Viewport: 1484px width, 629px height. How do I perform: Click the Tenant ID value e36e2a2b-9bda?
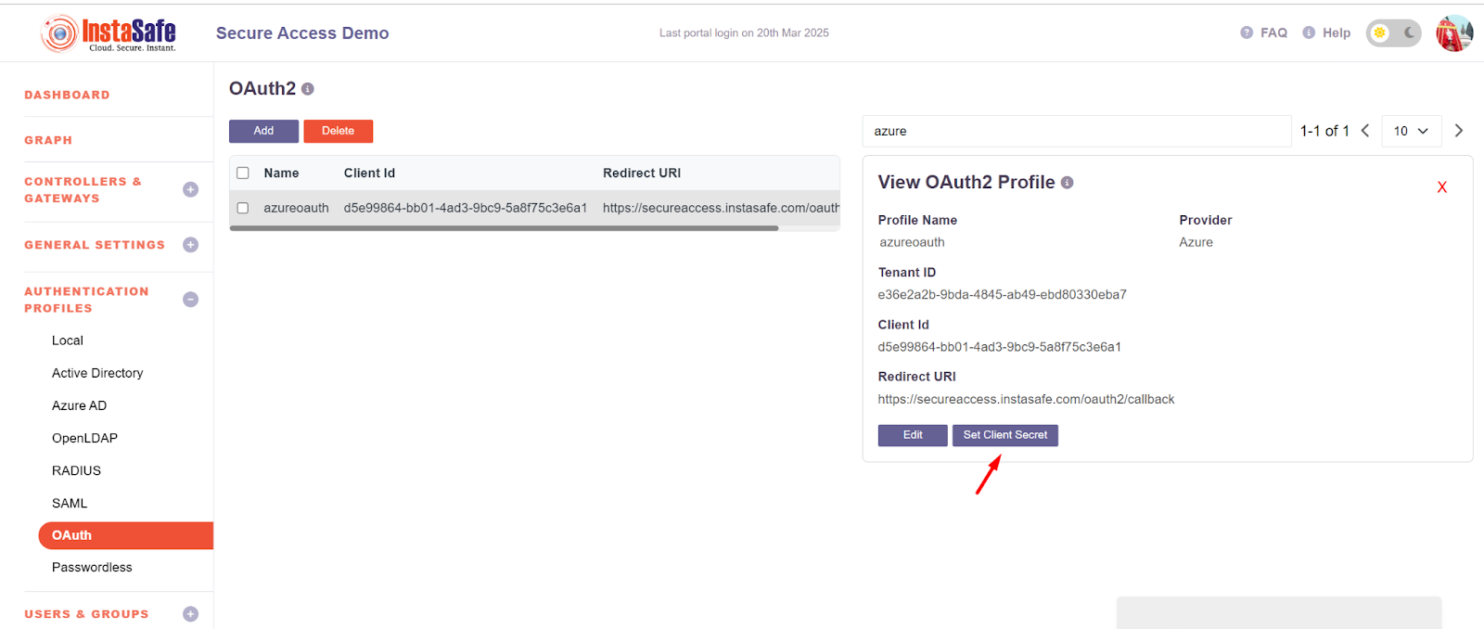pos(1003,295)
